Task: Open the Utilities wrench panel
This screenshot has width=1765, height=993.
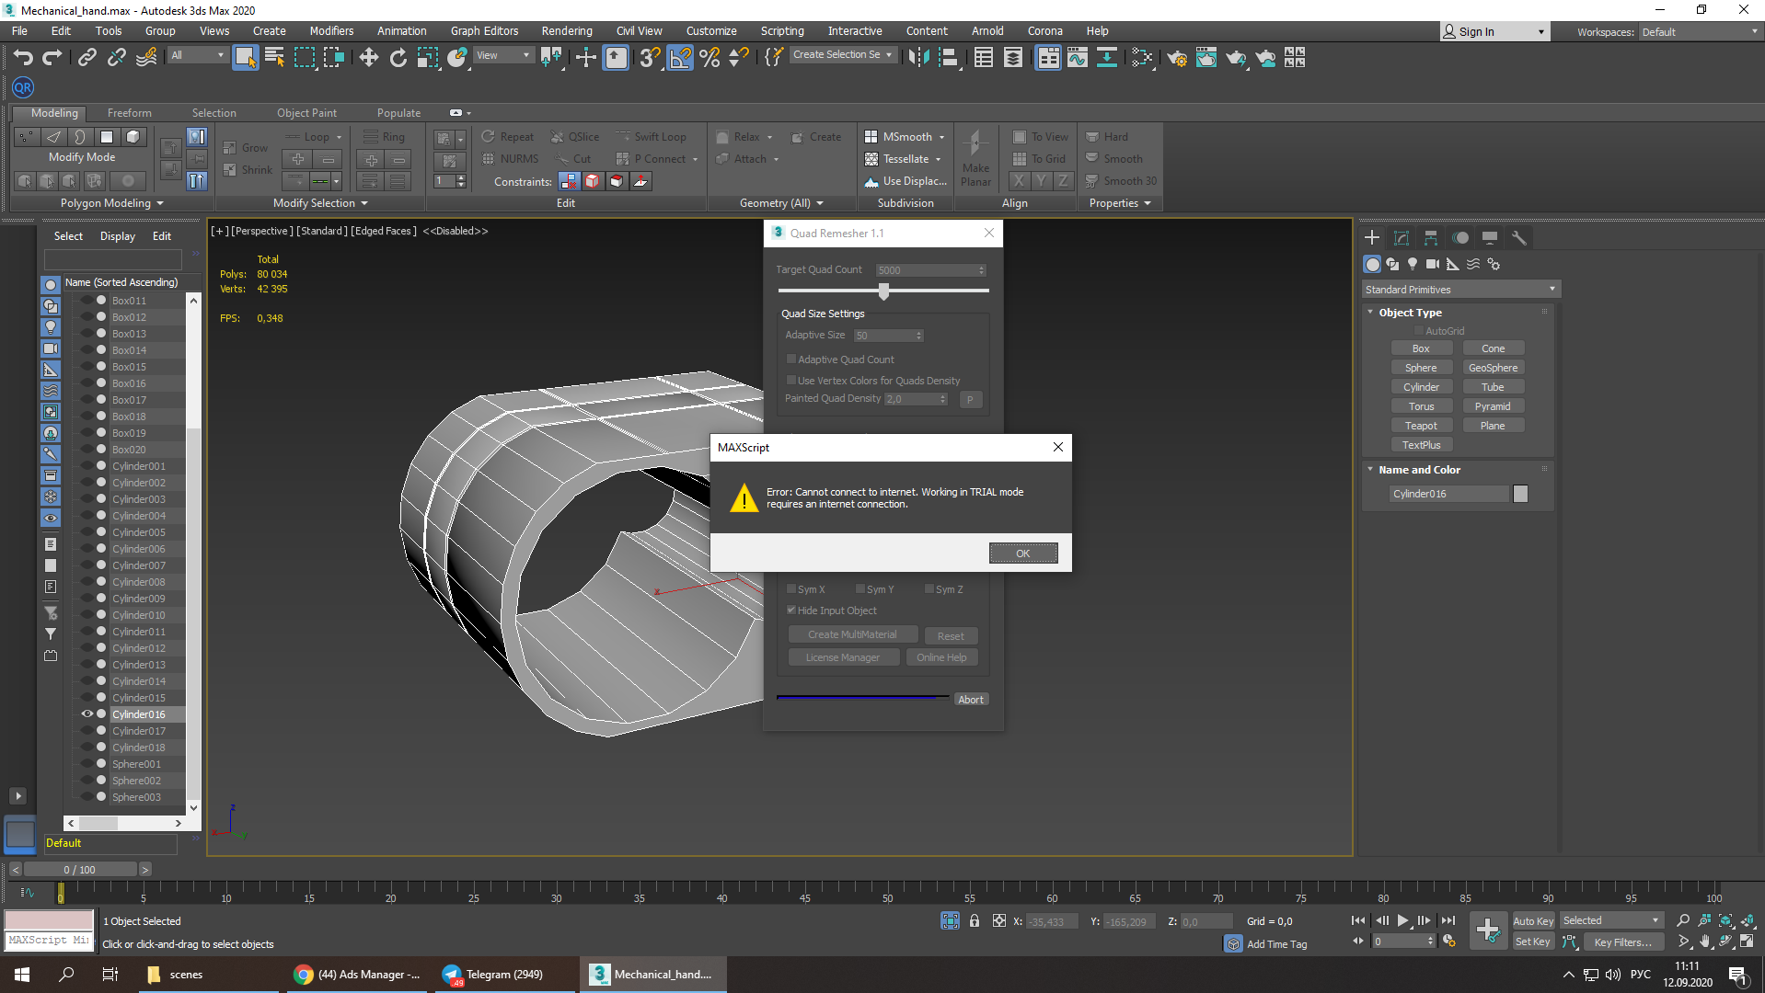Action: click(1519, 238)
